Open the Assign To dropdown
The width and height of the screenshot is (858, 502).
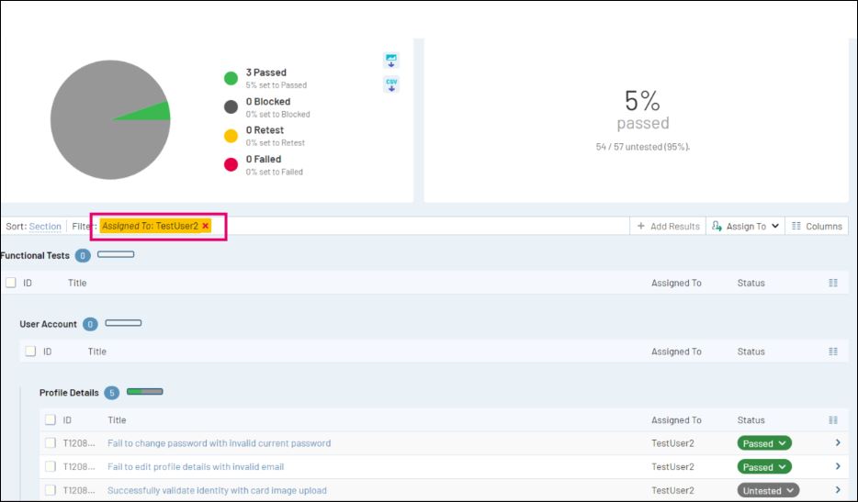pyautogui.click(x=745, y=226)
